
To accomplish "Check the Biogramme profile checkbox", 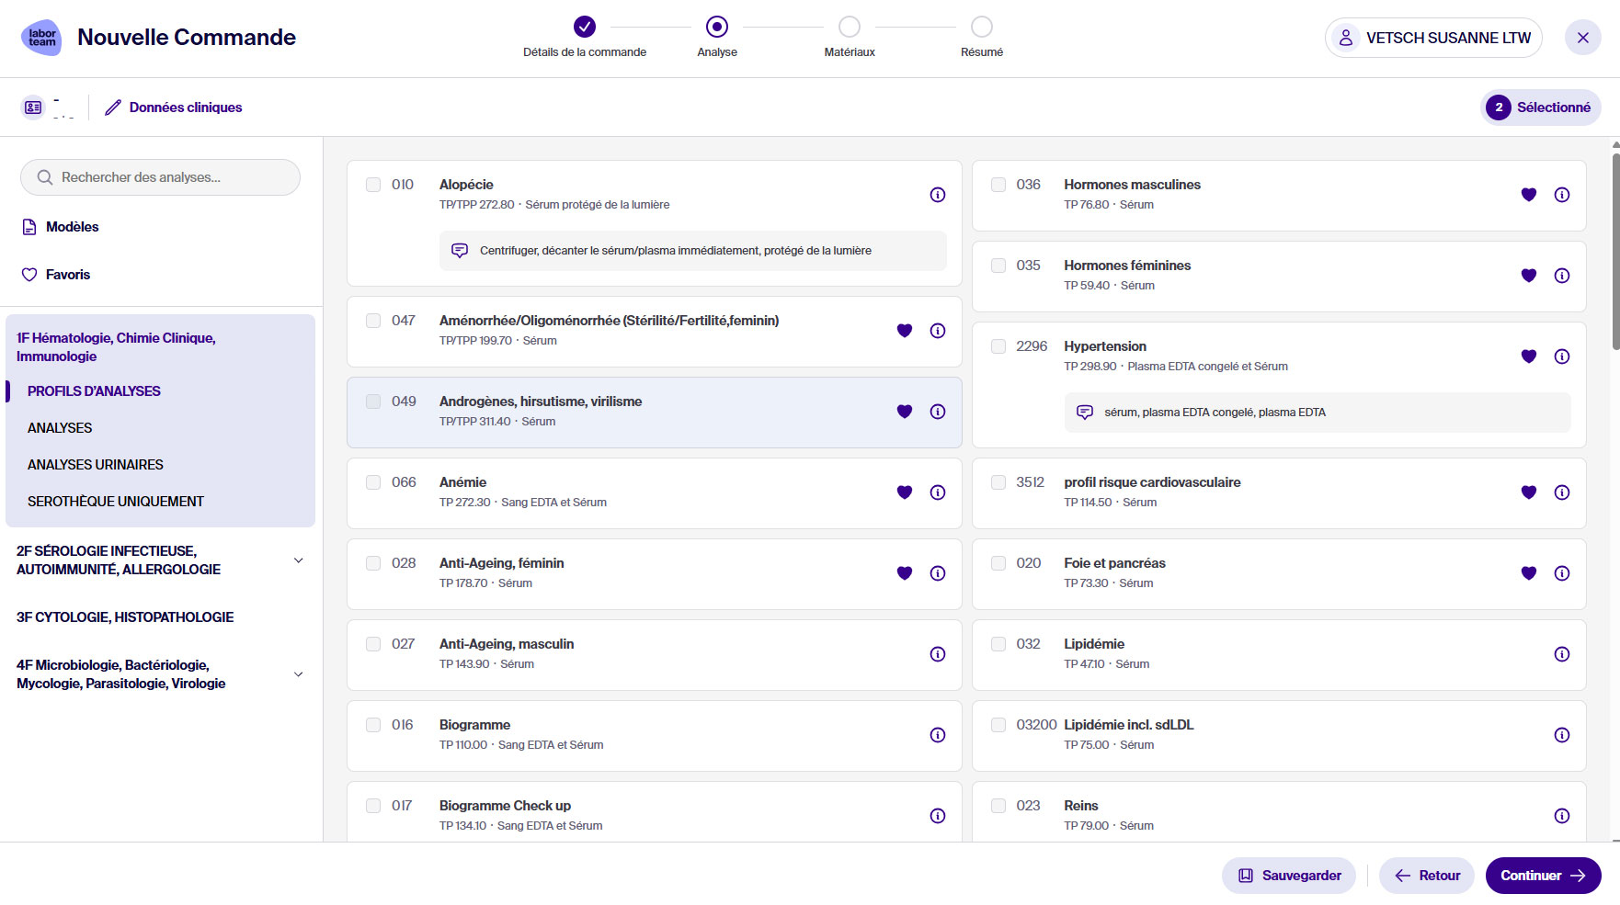I will click(x=373, y=725).
